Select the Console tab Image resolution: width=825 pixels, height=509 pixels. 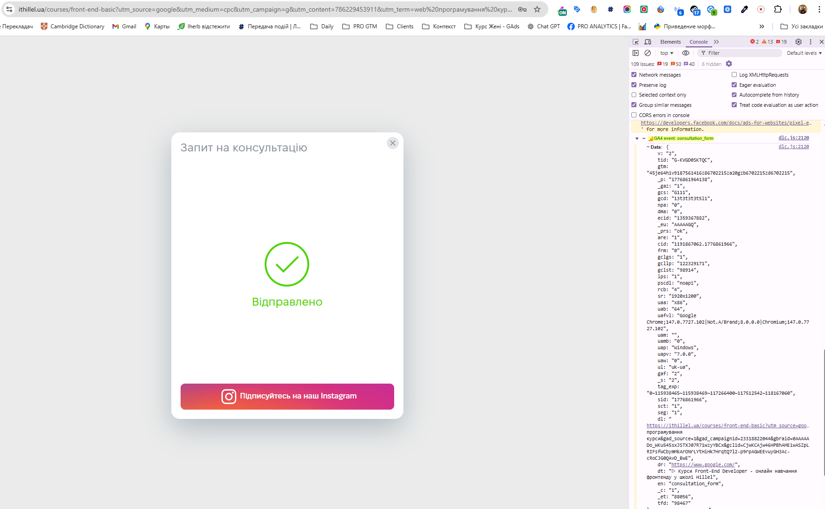pos(699,42)
